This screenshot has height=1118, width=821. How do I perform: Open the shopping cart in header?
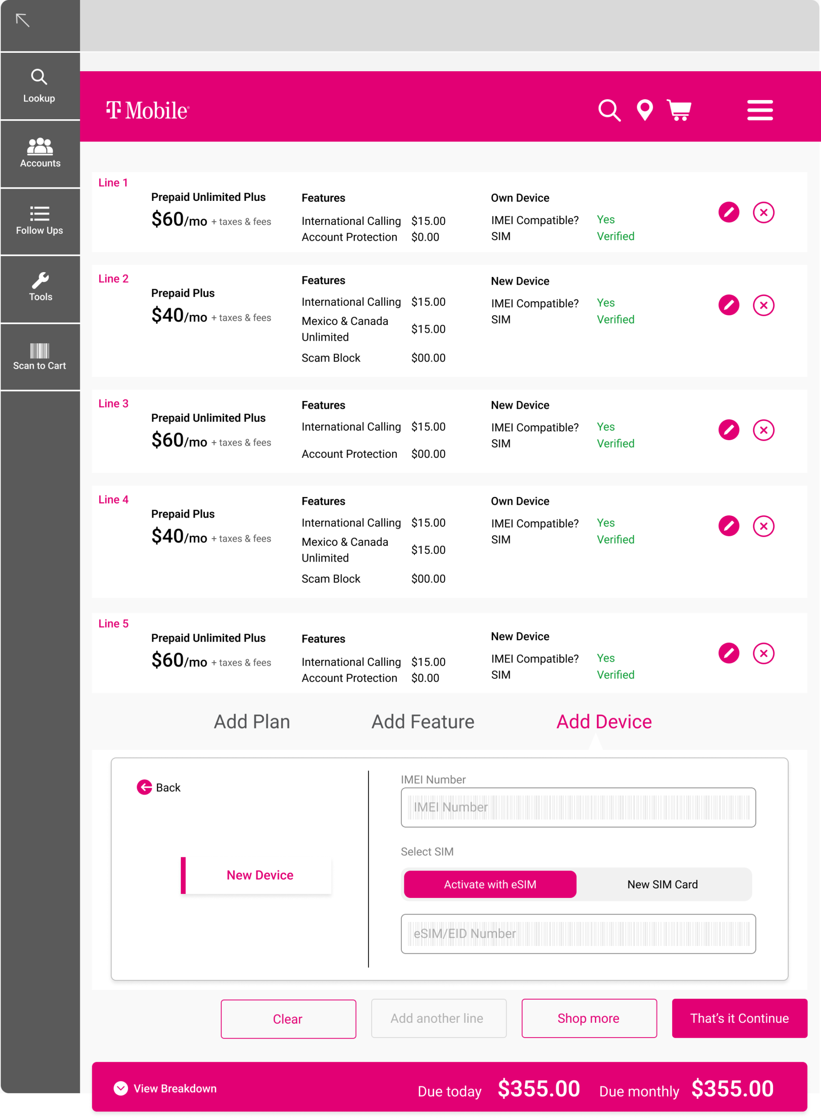679,110
